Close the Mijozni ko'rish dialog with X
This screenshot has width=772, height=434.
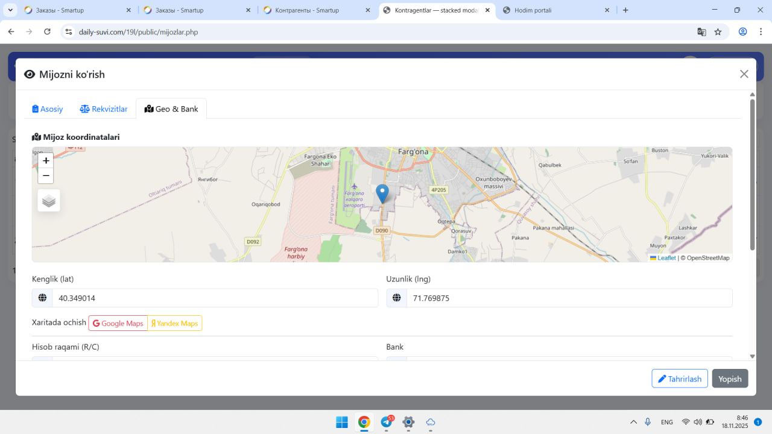tap(744, 74)
